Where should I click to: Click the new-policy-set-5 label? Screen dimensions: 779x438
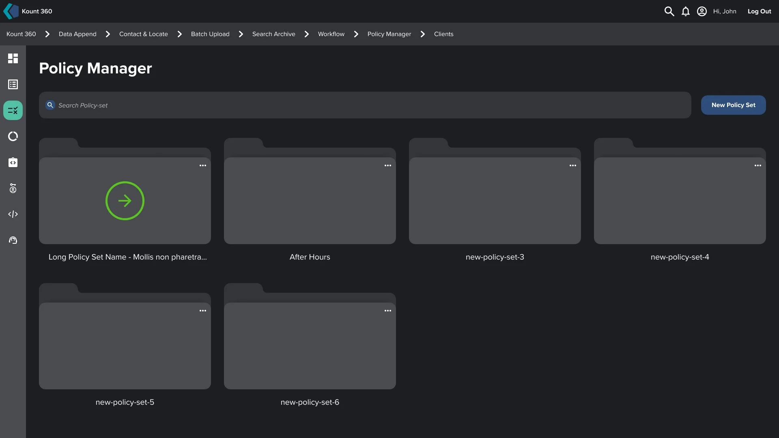point(125,402)
